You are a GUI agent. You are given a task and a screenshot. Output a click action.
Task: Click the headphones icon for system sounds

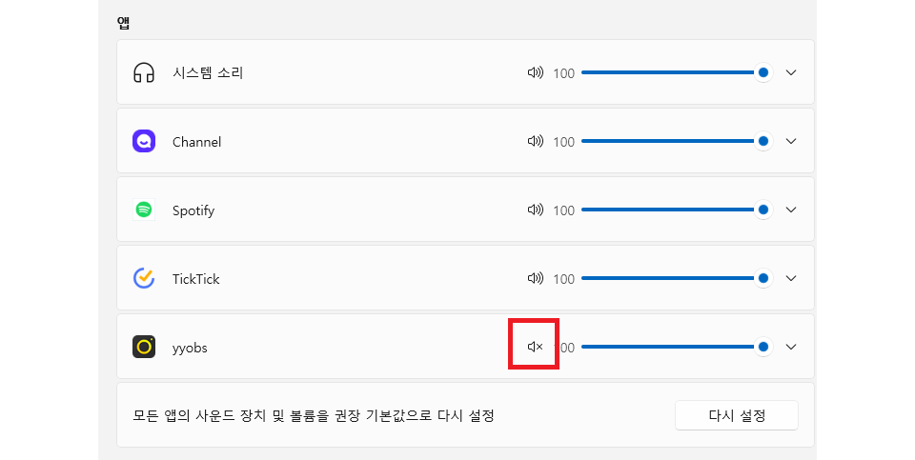(144, 72)
